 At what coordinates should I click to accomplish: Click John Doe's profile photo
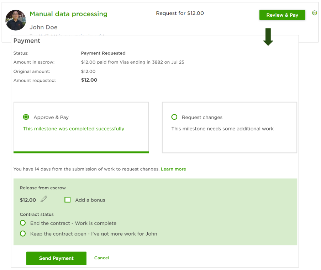[16, 20]
